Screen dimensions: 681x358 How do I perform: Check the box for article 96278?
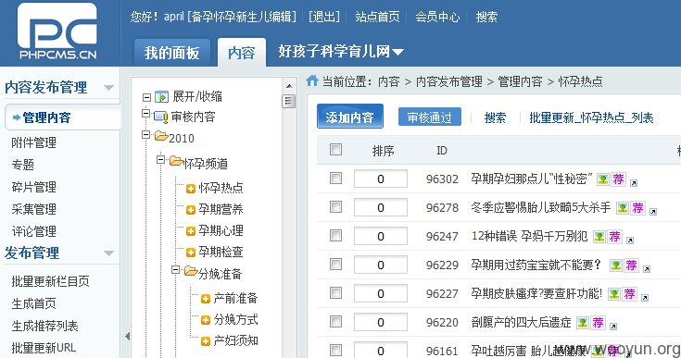click(335, 206)
